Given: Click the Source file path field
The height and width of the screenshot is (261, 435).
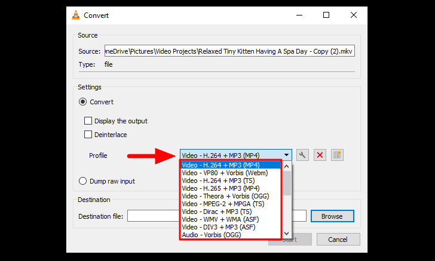Looking at the screenshot, I should click(229, 51).
